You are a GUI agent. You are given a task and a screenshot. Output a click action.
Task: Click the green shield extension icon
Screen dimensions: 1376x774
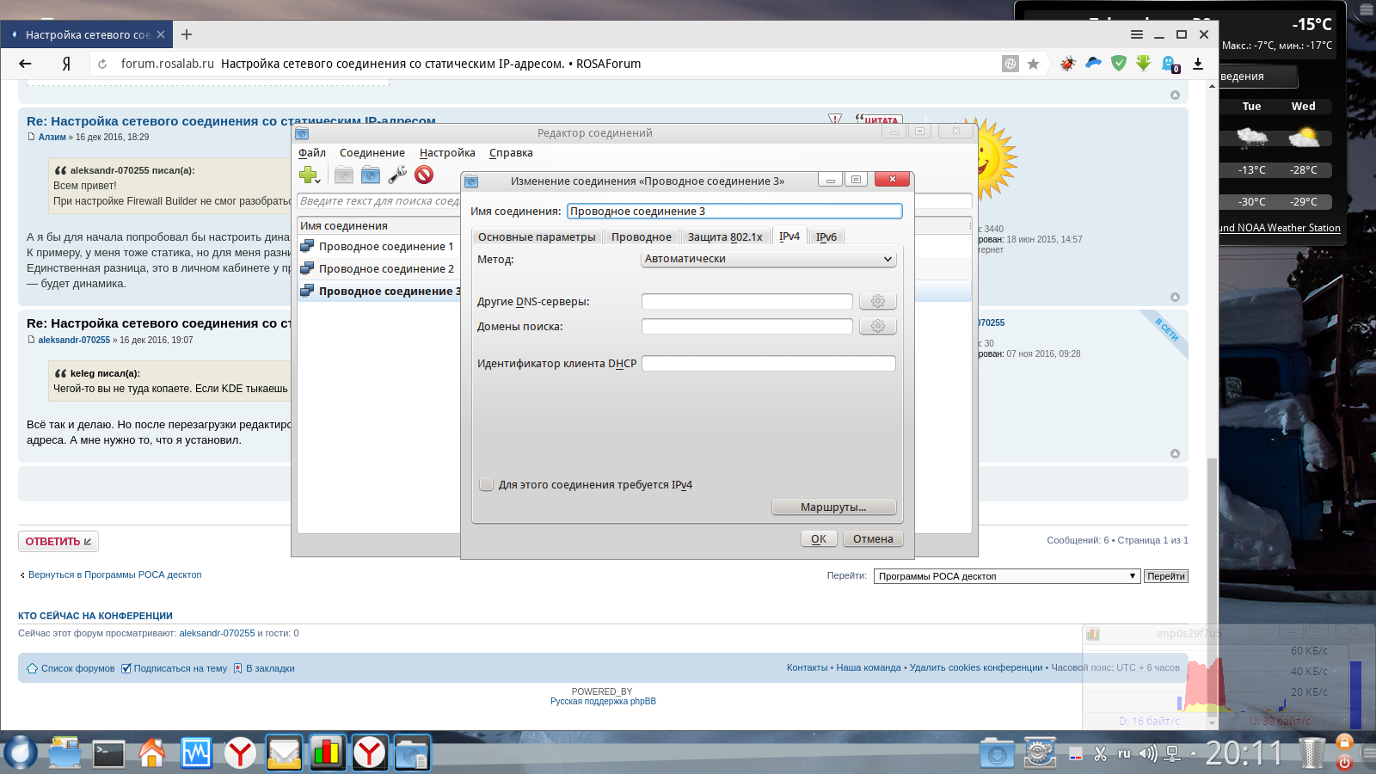tap(1118, 63)
